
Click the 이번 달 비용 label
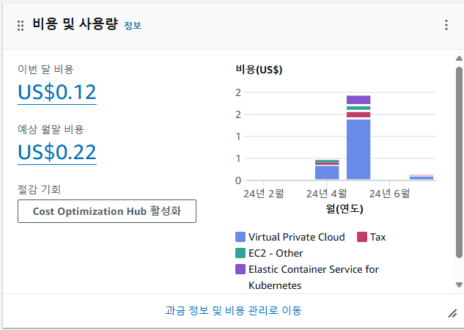pyautogui.click(x=45, y=69)
